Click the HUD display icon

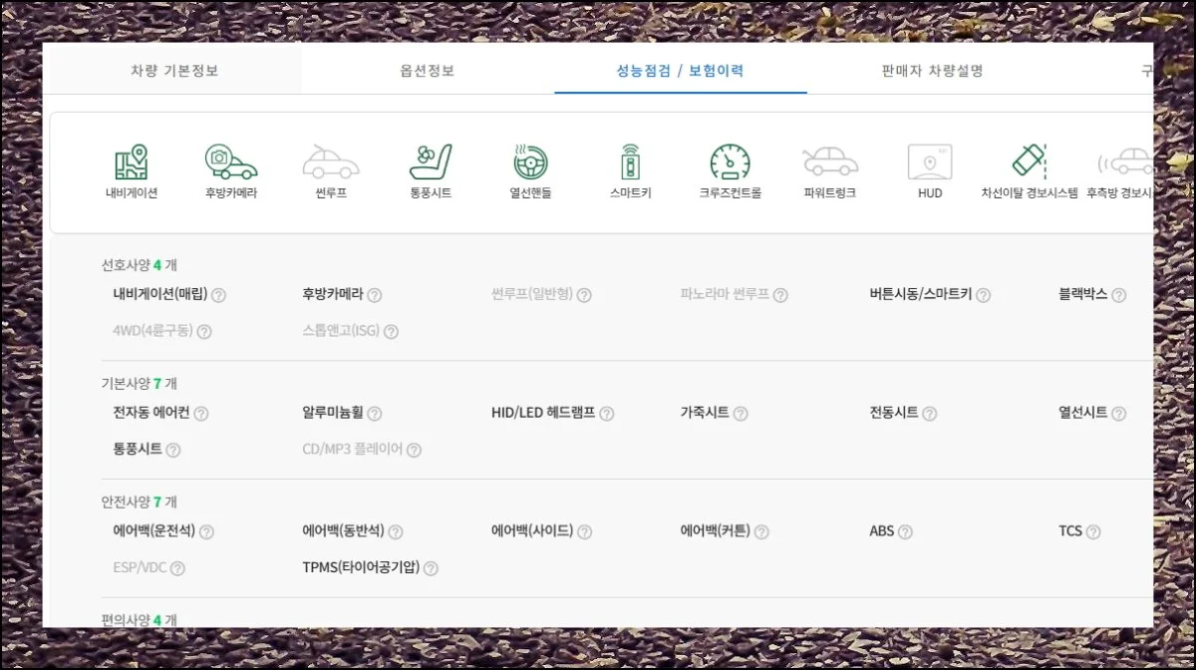(929, 162)
